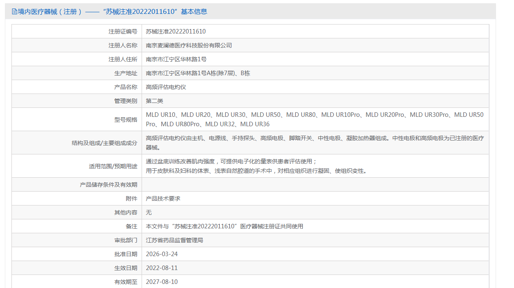Viewport: 514px width, 288px height.
Task: Click the 注册人名称 label
Action: point(123,45)
